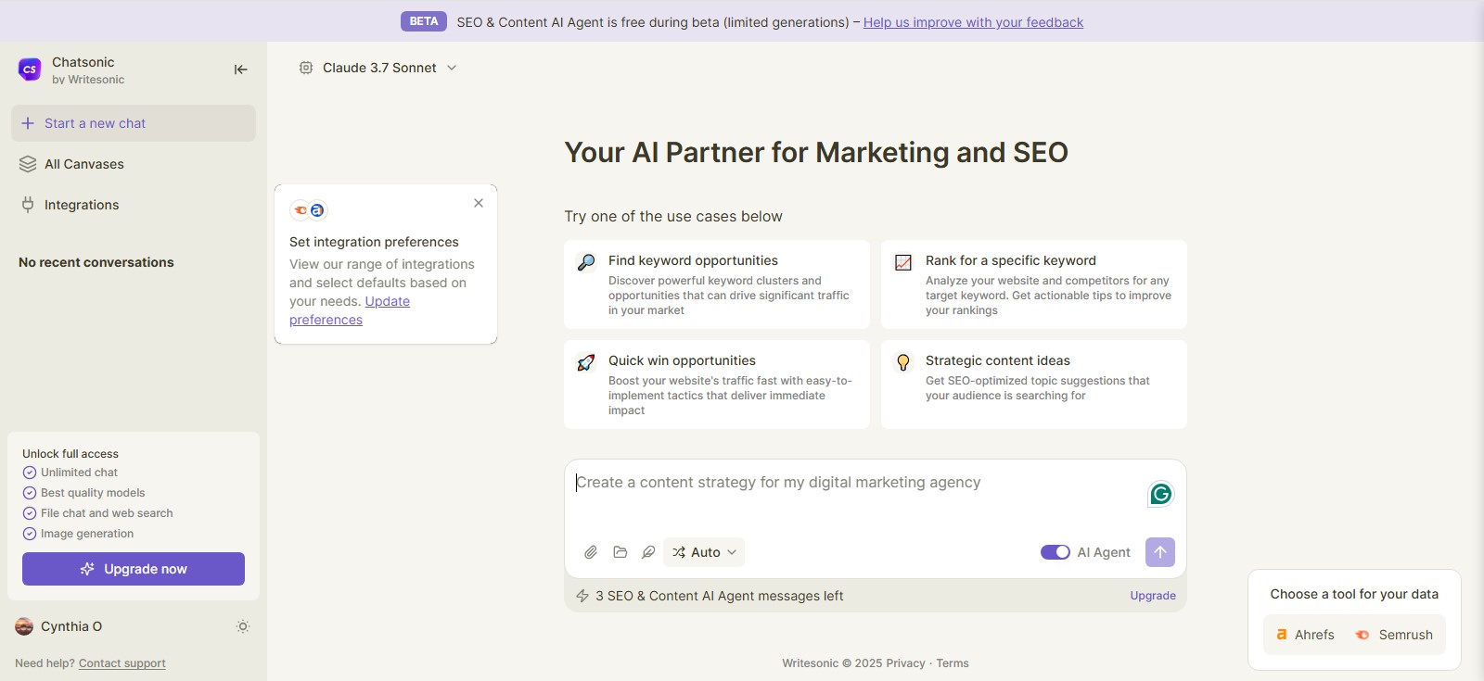
Task: Click the integration logos icon in the popup
Action: pos(309,210)
